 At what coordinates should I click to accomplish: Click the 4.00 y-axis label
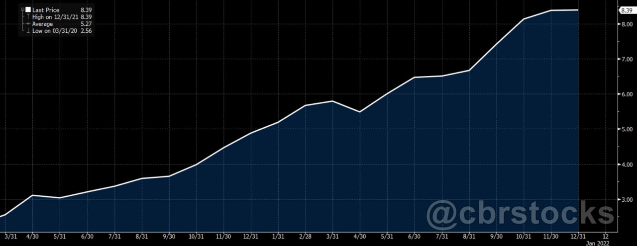pyautogui.click(x=626, y=164)
